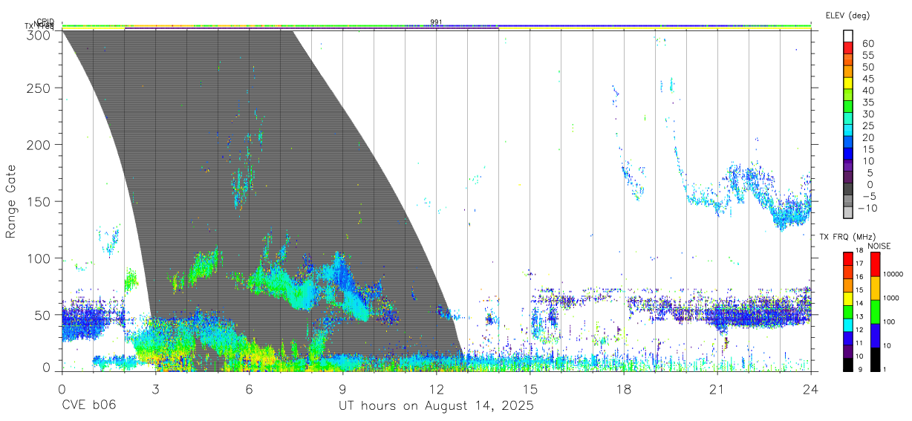Click the green 30–35 segment of ELEV colorbar
912x421 pixels.
849,108
